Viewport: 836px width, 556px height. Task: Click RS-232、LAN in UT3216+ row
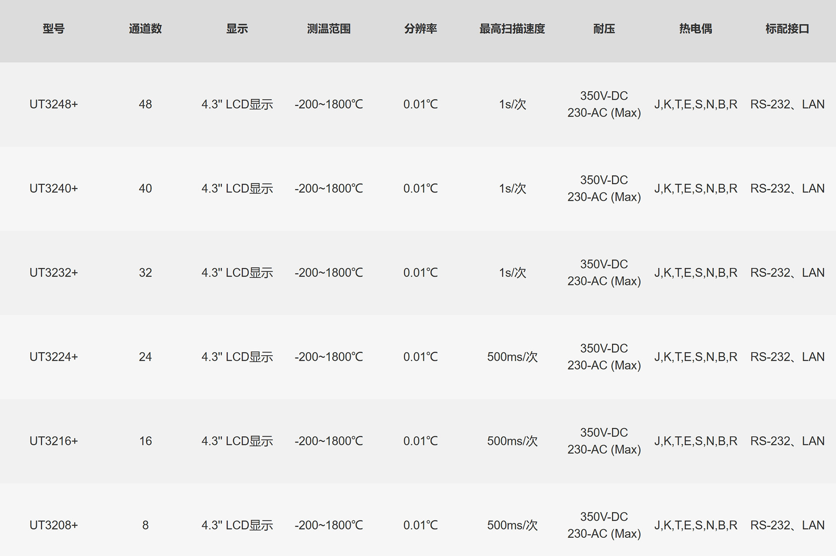pos(787,441)
